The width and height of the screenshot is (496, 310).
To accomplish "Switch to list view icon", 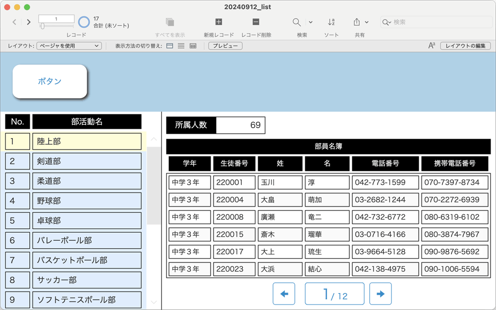I will pos(181,46).
